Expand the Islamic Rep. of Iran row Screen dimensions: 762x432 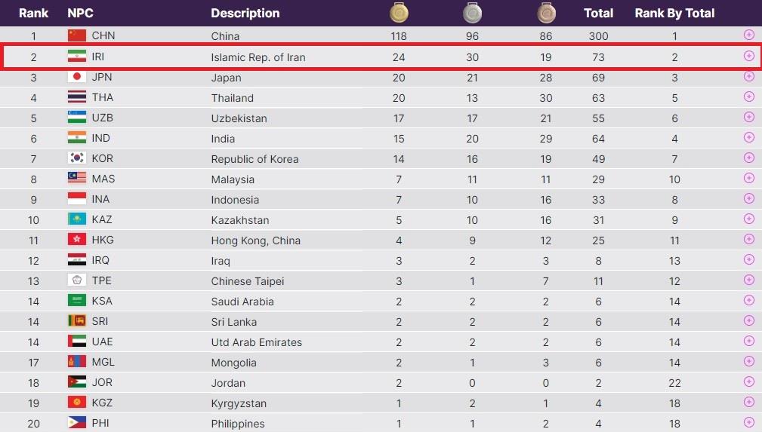pos(749,56)
